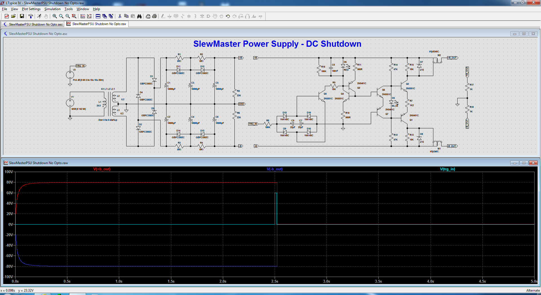Viewport: 541px width, 295px height.
Task: Open the Help menu
Action: pos(96,9)
